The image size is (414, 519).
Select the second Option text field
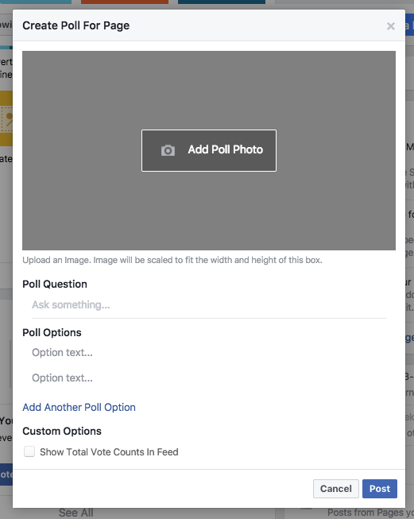click(209, 378)
